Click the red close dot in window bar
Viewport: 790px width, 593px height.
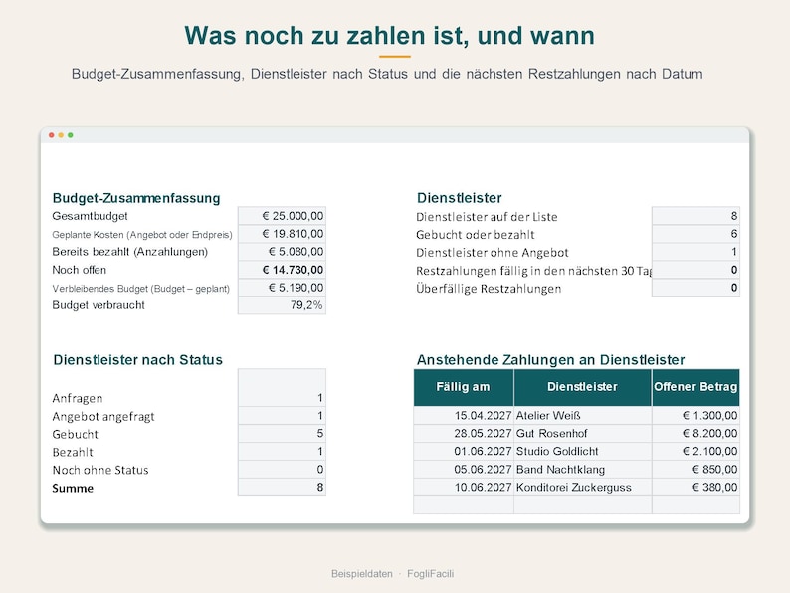pos(52,135)
